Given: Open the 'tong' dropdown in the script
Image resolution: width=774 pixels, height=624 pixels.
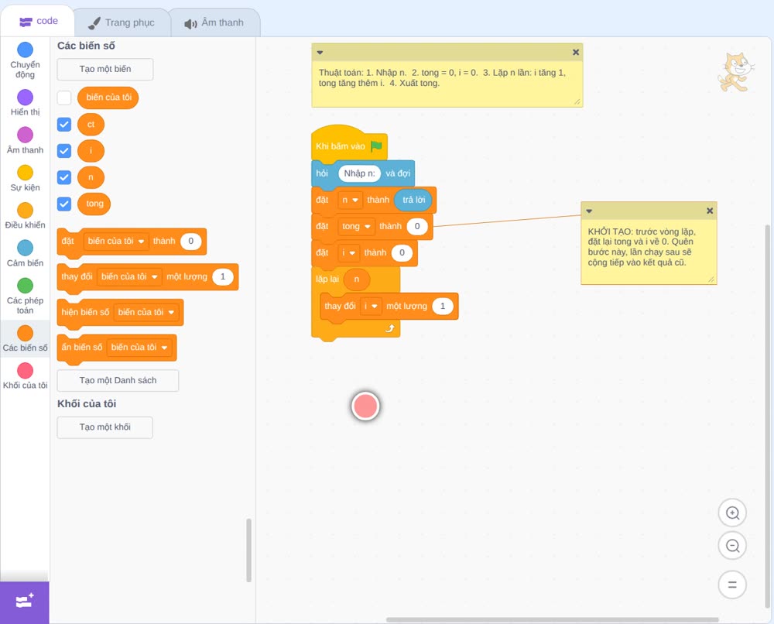Looking at the screenshot, I should [356, 226].
